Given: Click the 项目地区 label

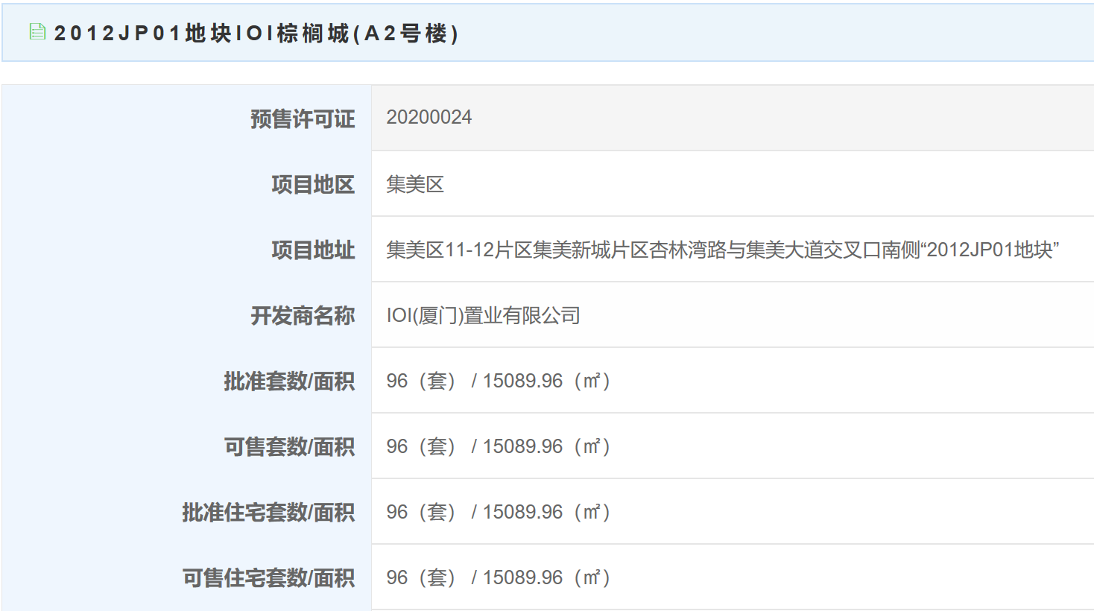Looking at the screenshot, I should pos(313,185).
